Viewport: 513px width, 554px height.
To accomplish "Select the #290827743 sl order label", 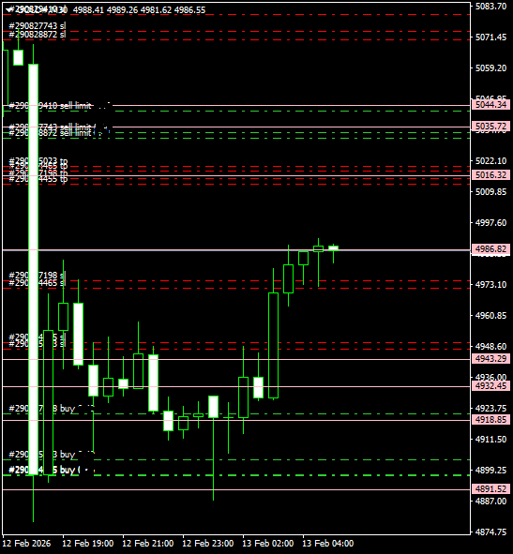I will (38, 26).
